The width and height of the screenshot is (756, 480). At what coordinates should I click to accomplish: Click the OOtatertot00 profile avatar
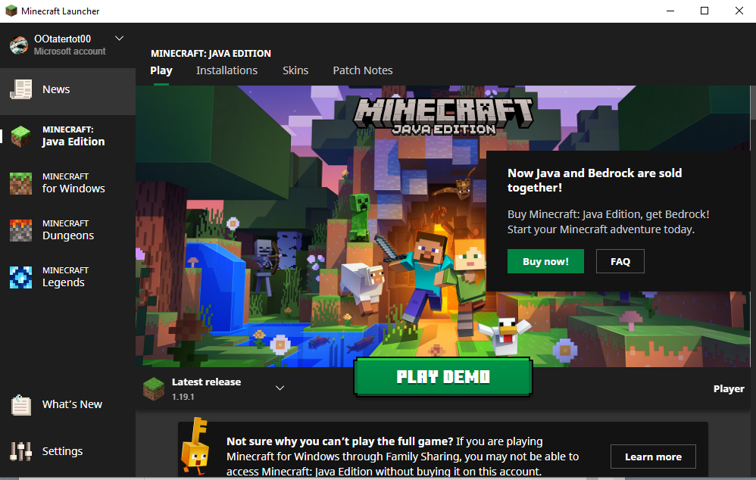pos(19,45)
